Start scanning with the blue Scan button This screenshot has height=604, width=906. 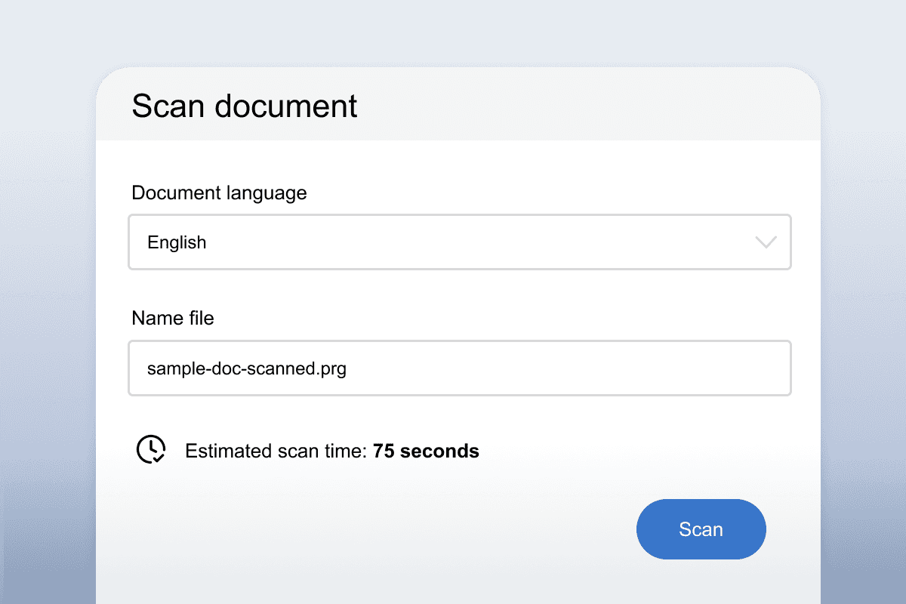point(701,529)
